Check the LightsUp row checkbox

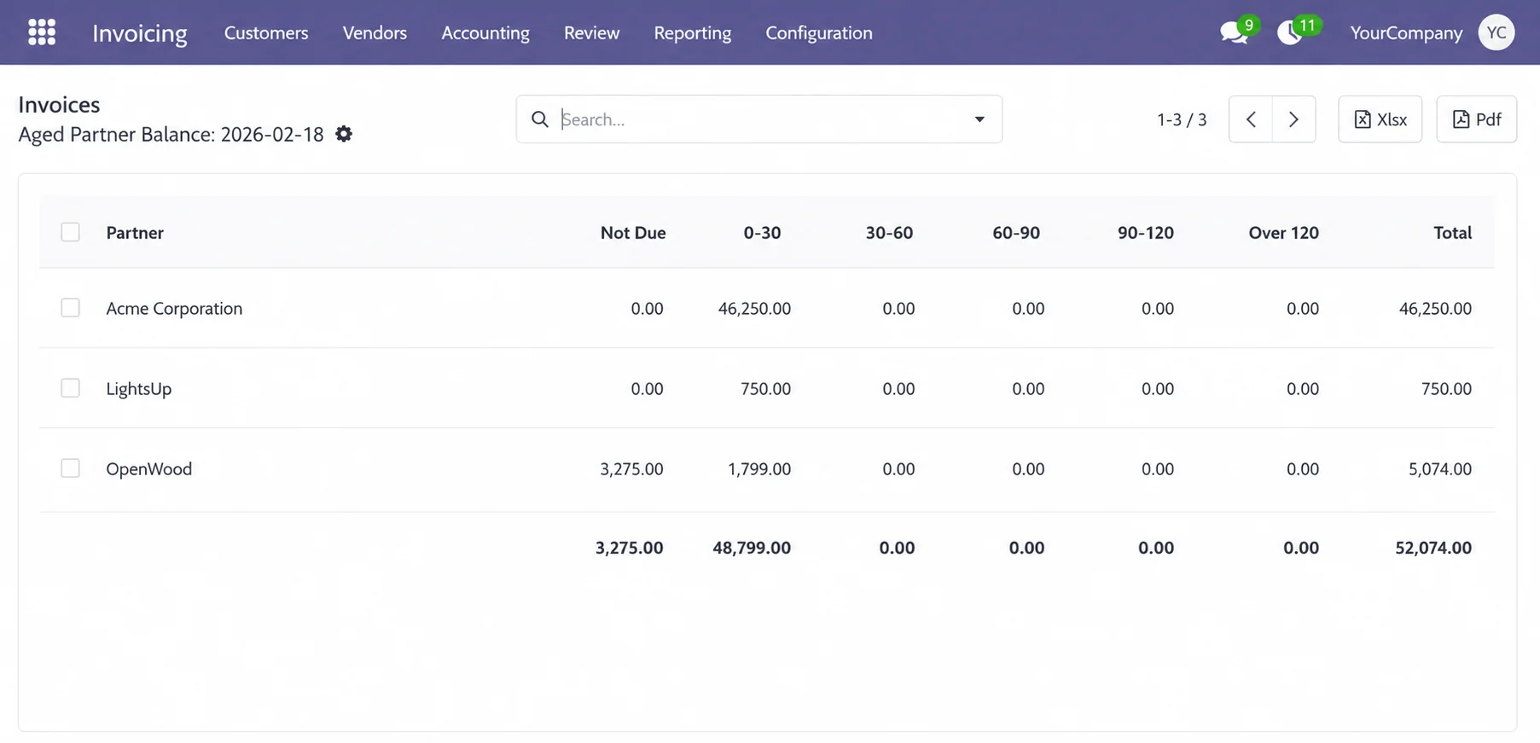pyautogui.click(x=70, y=388)
